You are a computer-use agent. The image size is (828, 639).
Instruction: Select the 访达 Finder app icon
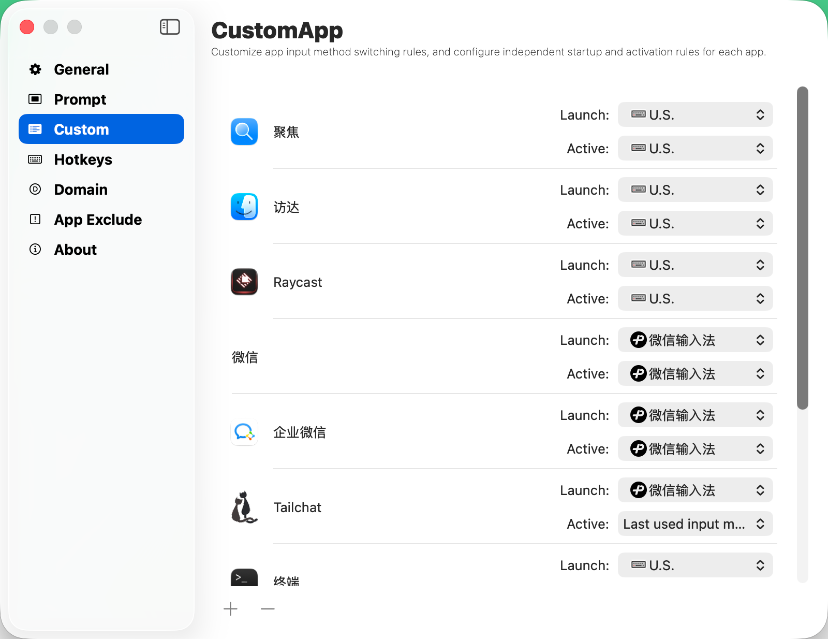click(244, 207)
